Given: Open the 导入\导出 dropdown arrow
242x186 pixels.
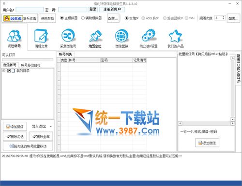Looking at the screenshot, I should click(51, 127).
